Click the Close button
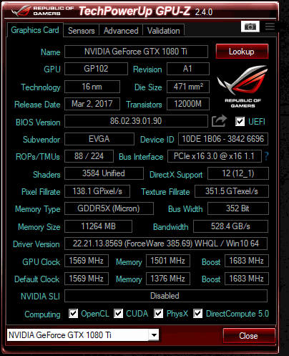 pyautogui.click(x=249, y=336)
